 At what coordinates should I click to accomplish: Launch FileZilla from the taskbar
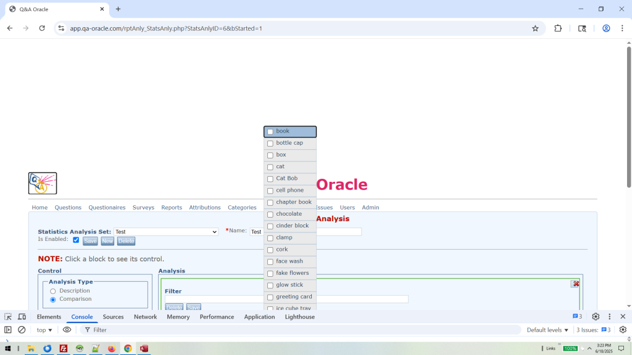pos(64,349)
